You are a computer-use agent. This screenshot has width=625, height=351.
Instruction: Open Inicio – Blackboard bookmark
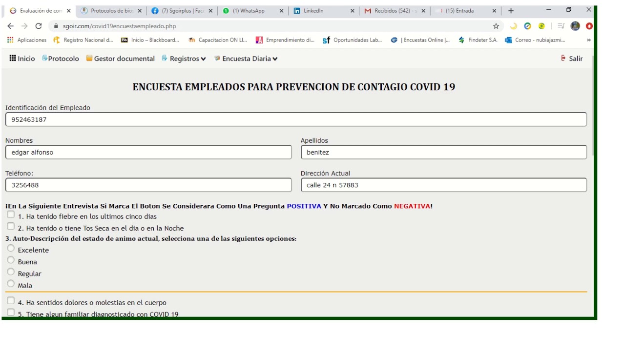click(150, 40)
